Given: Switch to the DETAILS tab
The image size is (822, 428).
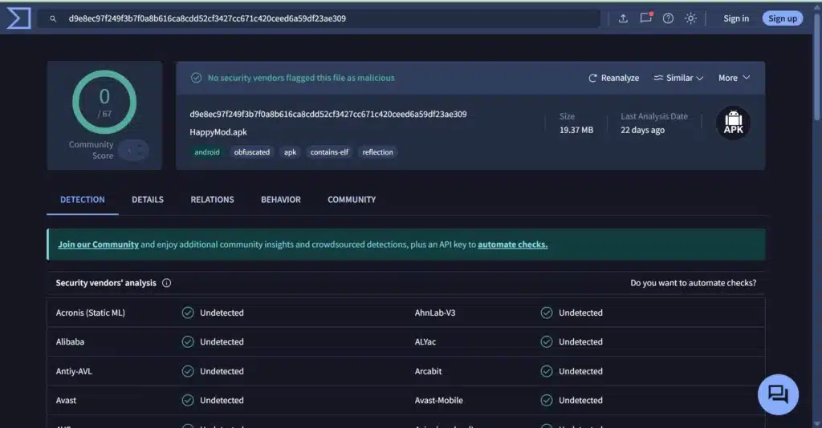Looking at the screenshot, I should pyautogui.click(x=148, y=200).
